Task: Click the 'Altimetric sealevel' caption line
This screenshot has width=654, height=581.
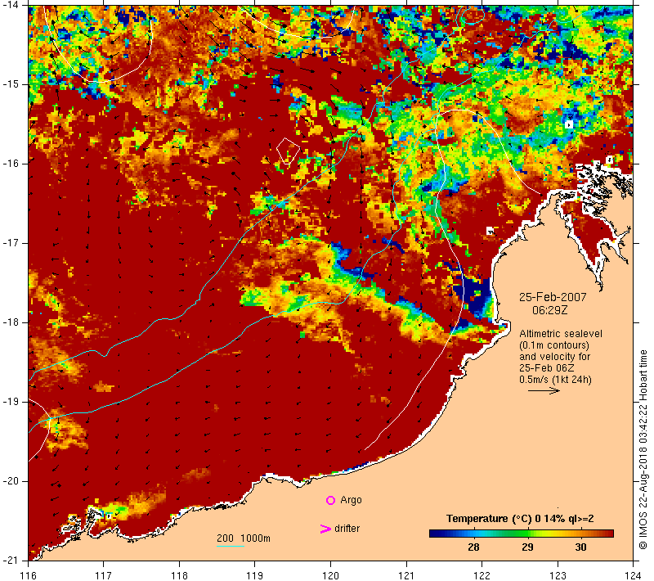Action: pyautogui.click(x=561, y=334)
